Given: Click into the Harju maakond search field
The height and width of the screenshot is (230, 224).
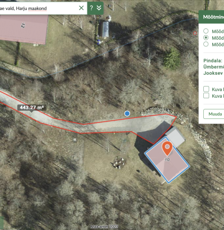Looking at the screenshot, I should point(38,8).
